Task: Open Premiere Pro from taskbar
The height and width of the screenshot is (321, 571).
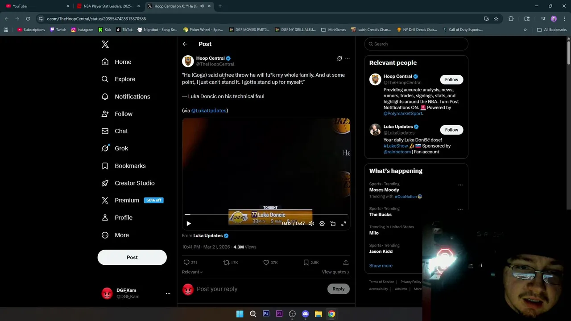Action: pos(279,314)
